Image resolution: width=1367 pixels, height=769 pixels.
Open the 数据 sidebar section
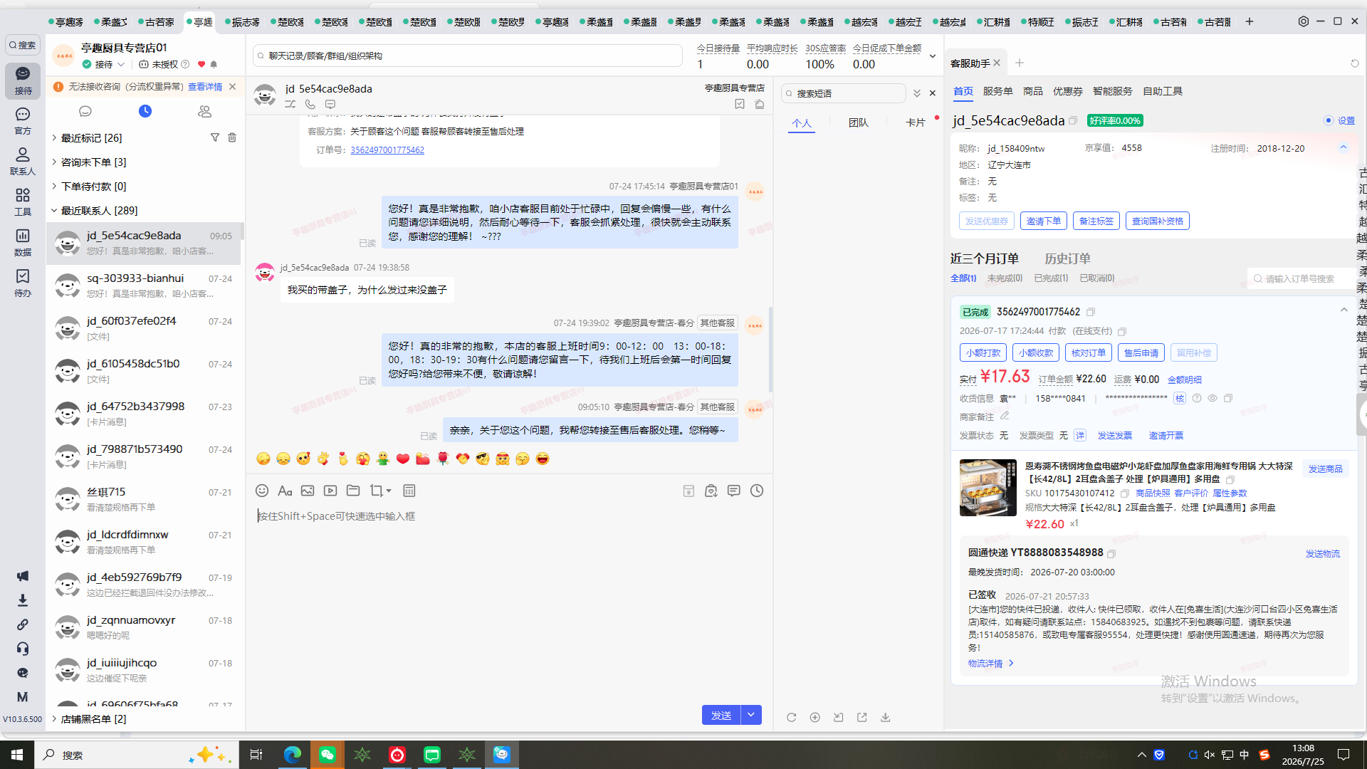point(23,242)
